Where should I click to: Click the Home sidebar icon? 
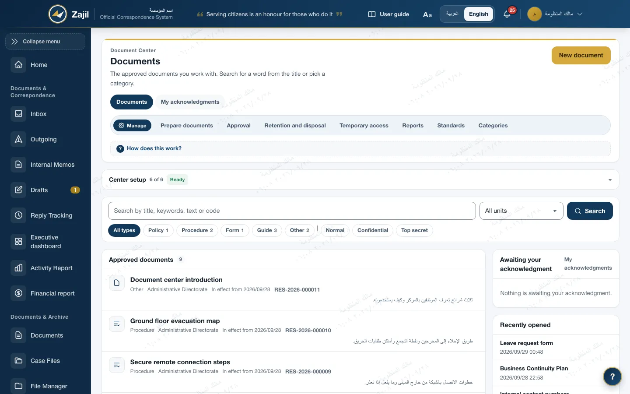pos(18,65)
